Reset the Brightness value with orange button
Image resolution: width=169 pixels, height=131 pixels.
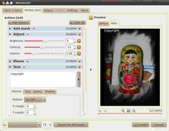pos(79,41)
